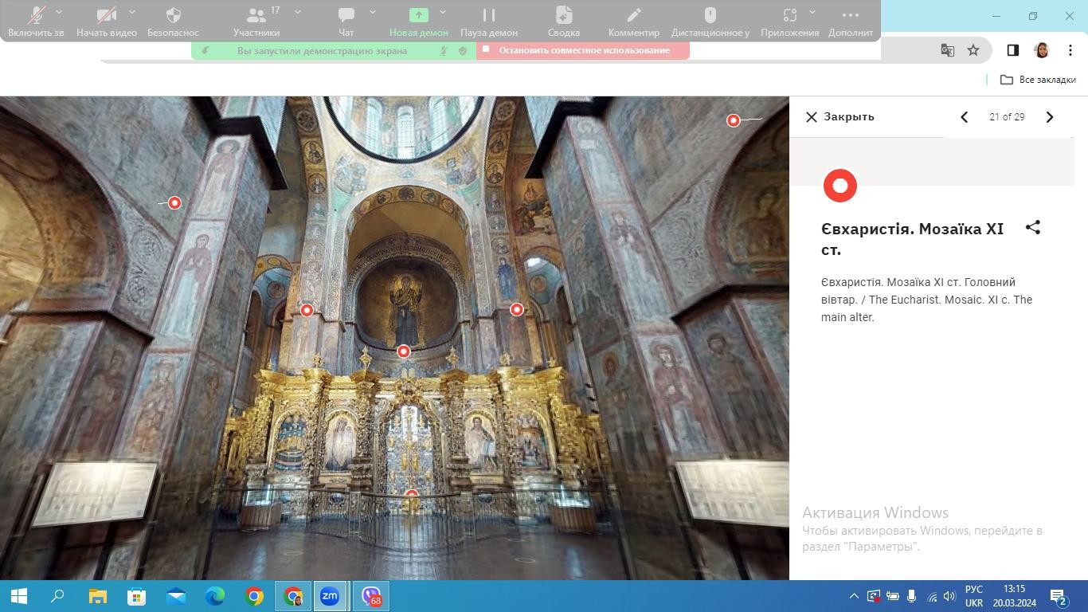The width and height of the screenshot is (1088, 612).
Task: Open Remote control (Дистанционное у) option
Action: point(710,21)
